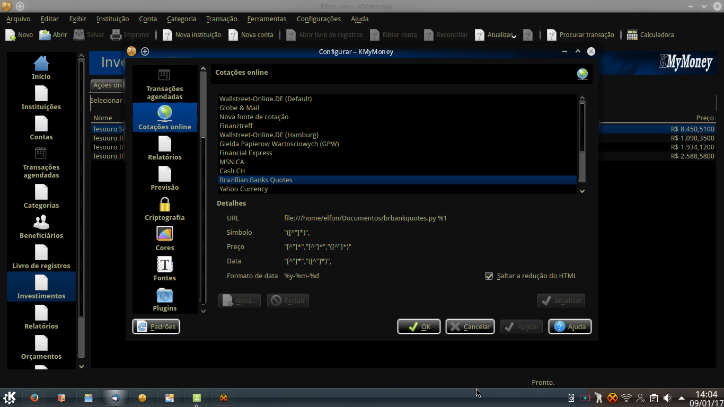Click Ajuda button in Configurar dialog
Viewport: 724px width, 407px height.
(x=570, y=326)
